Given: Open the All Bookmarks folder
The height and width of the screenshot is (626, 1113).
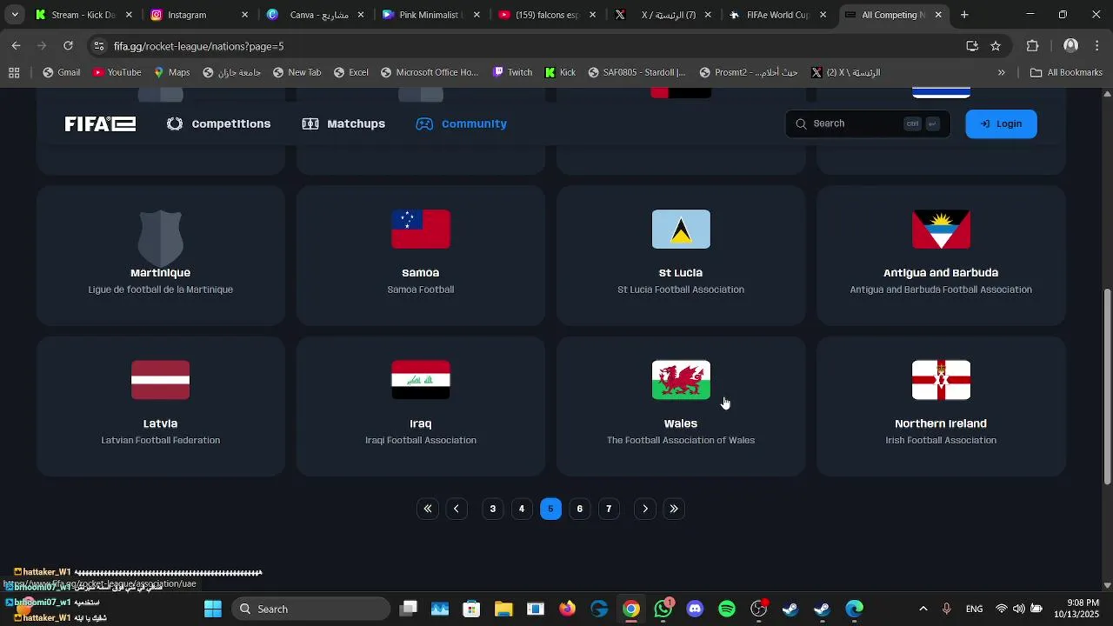Looking at the screenshot, I should click(x=1066, y=73).
